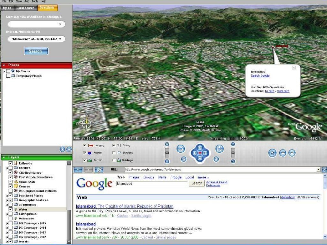Click the zoom in plus button
Image resolution: width=327 pixels, height=245 pixels.
[167, 144]
